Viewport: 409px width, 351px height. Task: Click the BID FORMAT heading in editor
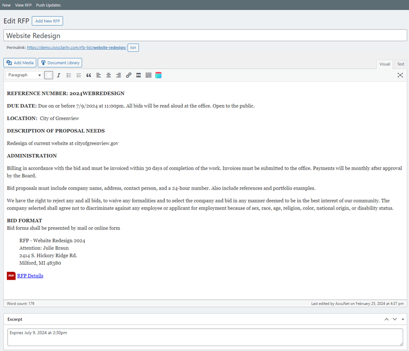coord(25,220)
